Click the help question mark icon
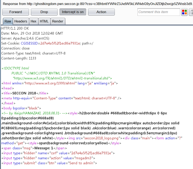 point(191,12)
